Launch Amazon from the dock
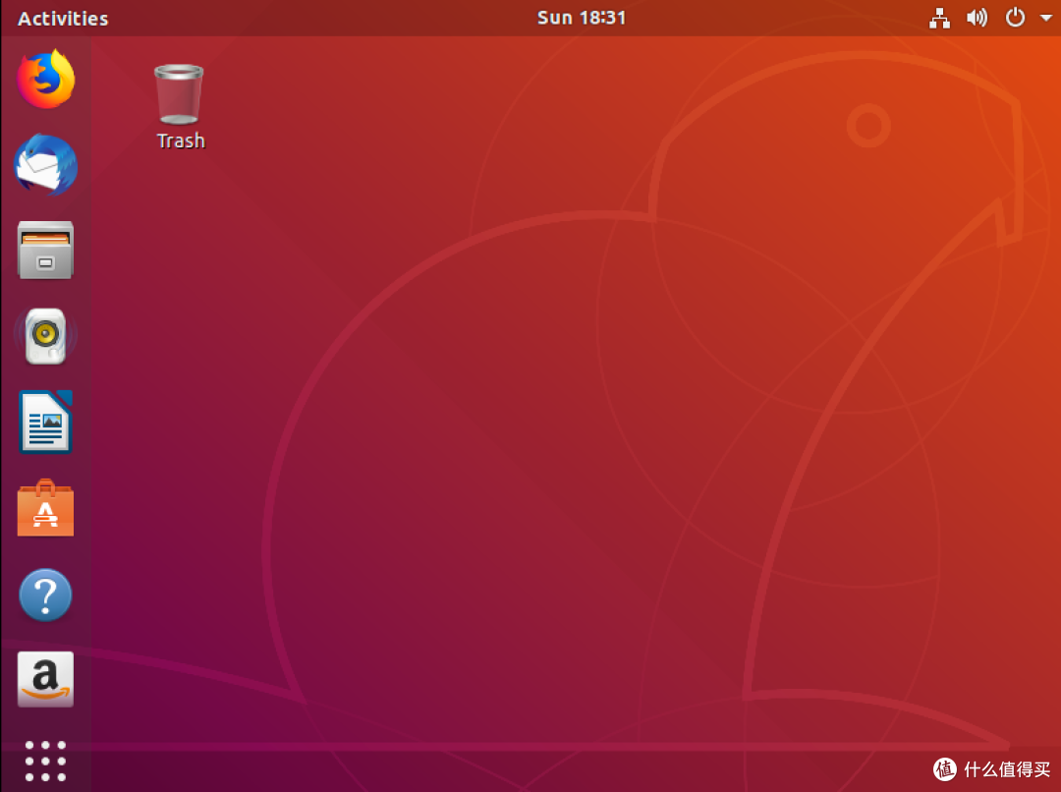1061x792 pixels. click(x=45, y=679)
